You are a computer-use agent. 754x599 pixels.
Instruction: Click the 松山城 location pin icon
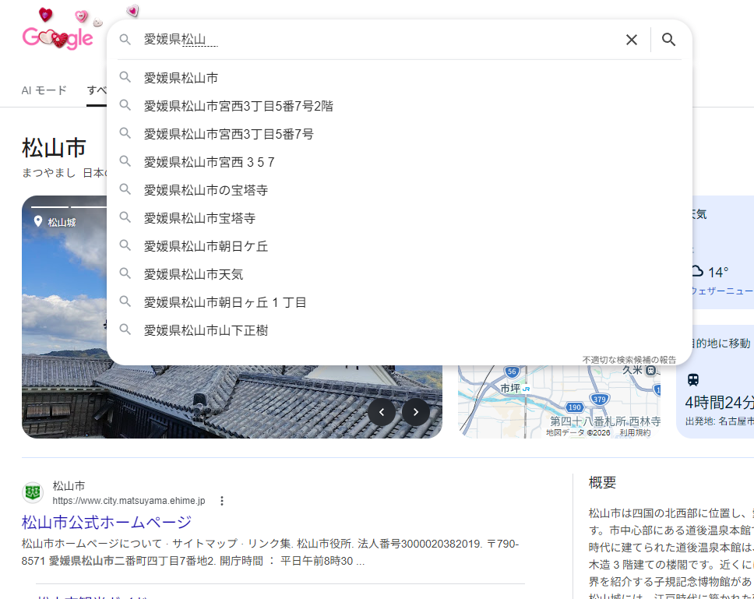click(x=38, y=222)
